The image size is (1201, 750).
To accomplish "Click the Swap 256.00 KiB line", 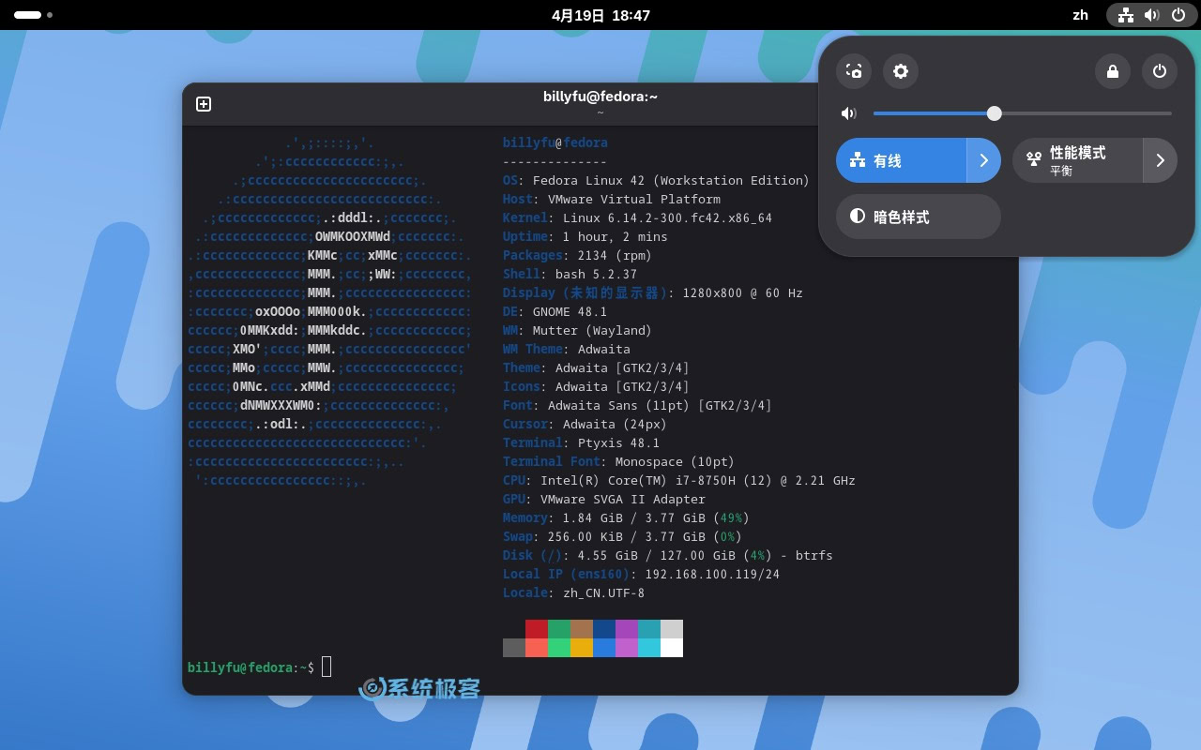I will click(622, 536).
